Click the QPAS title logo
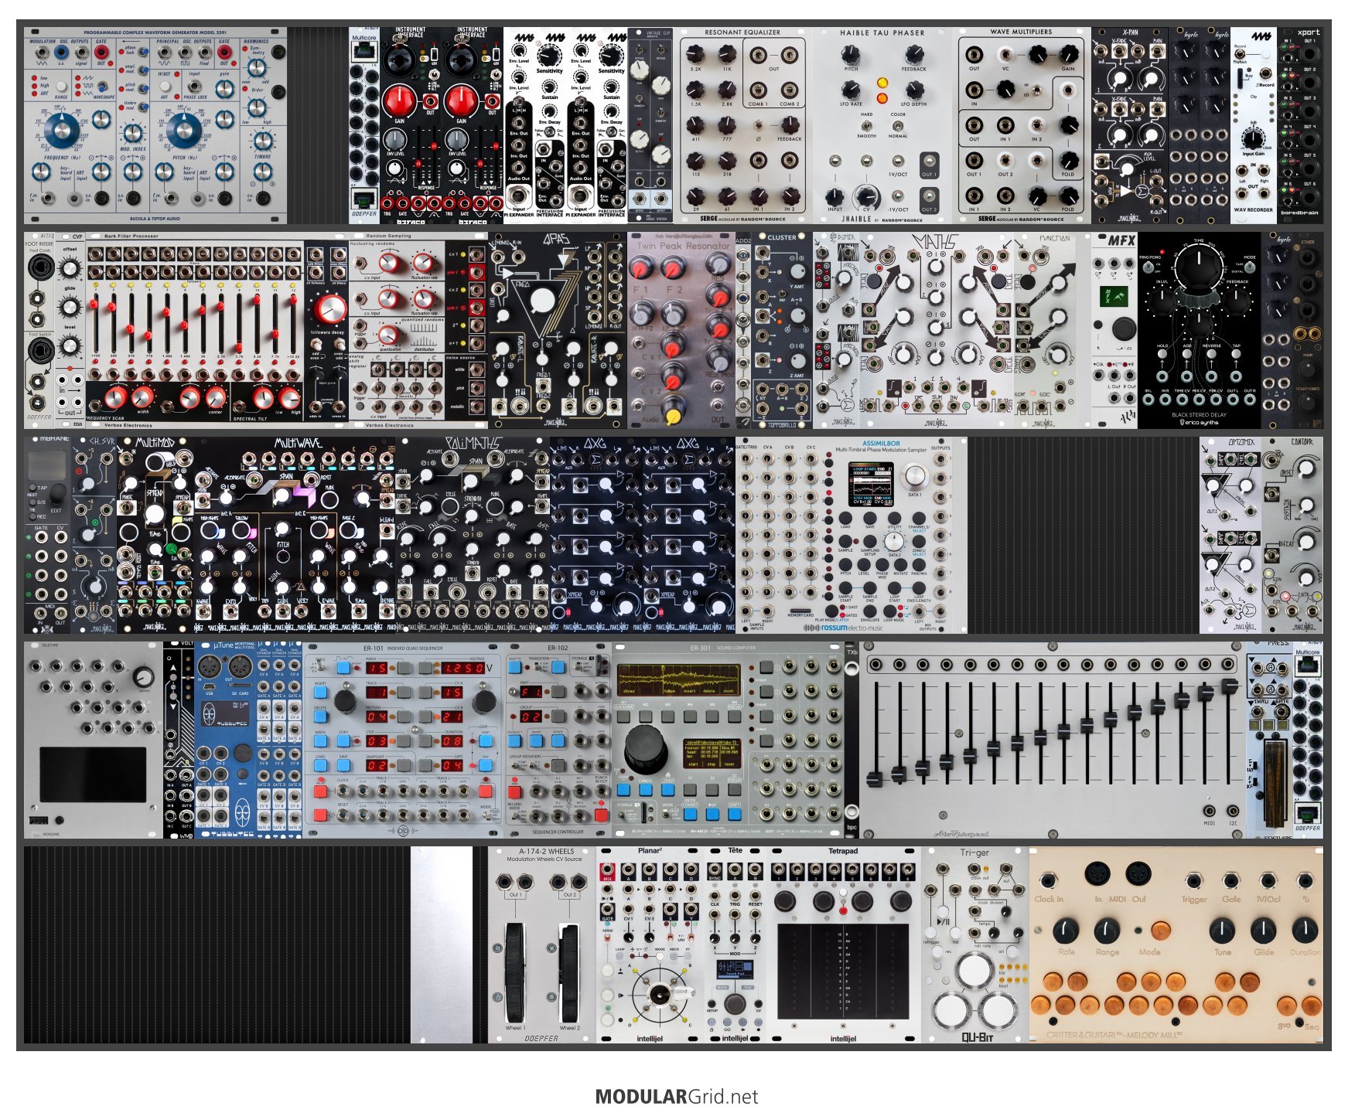This screenshot has width=1355, height=1113. [555, 240]
